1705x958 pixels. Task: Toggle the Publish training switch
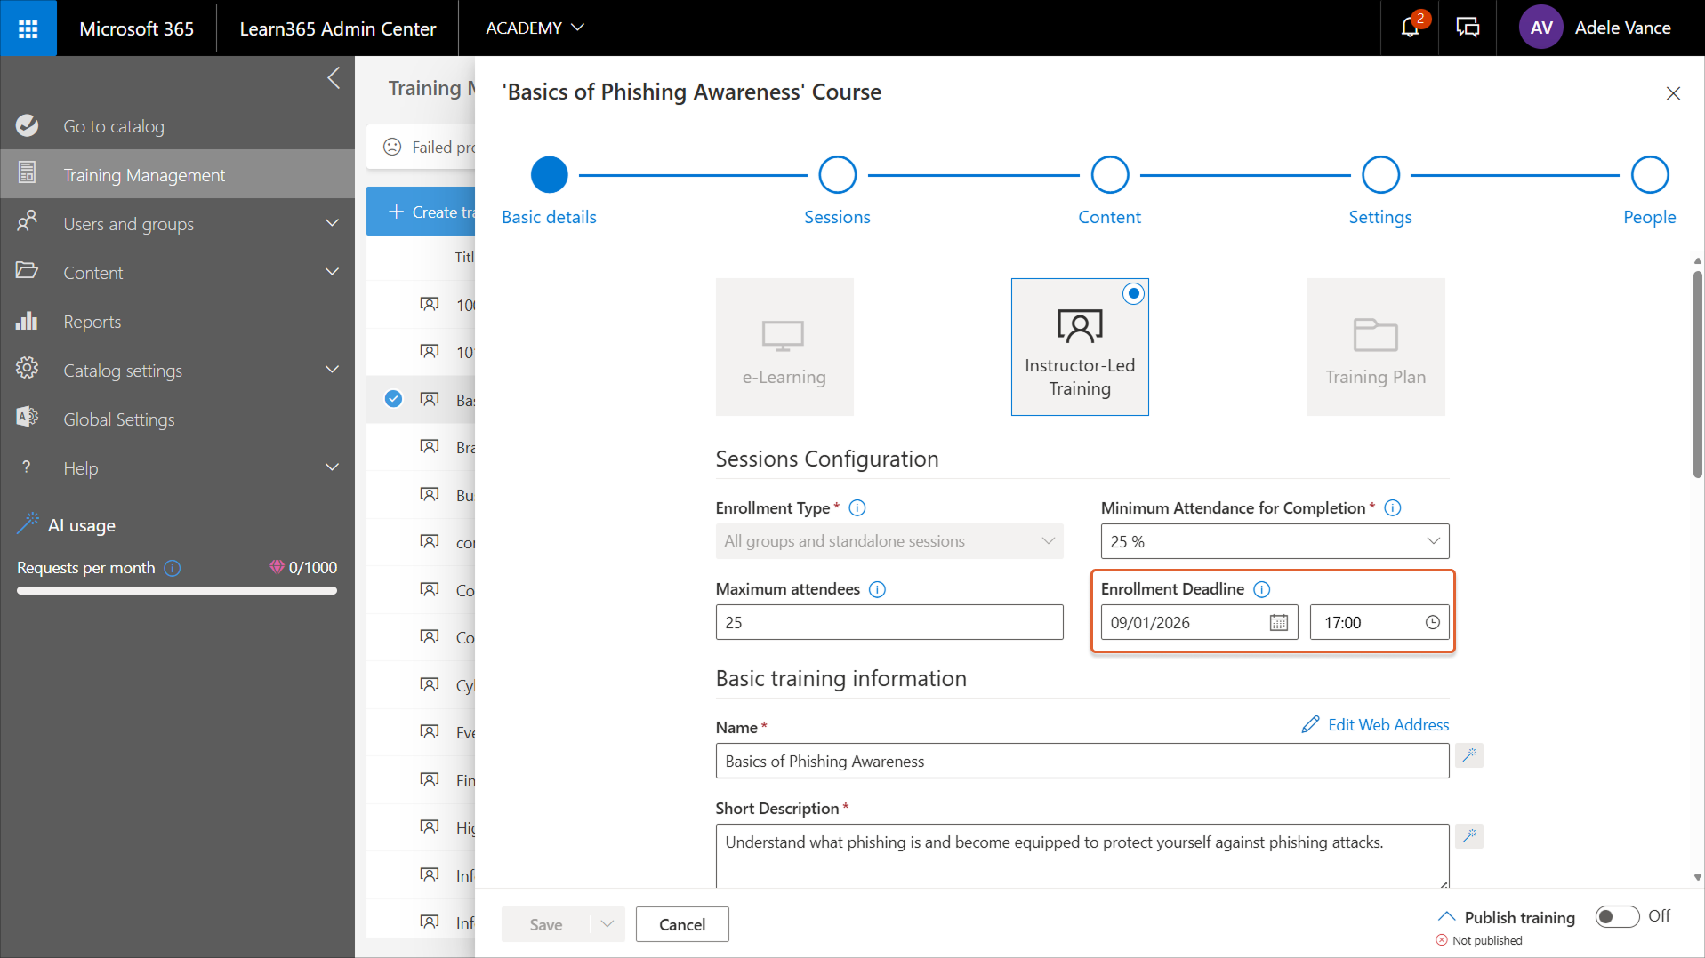(x=1616, y=916)
